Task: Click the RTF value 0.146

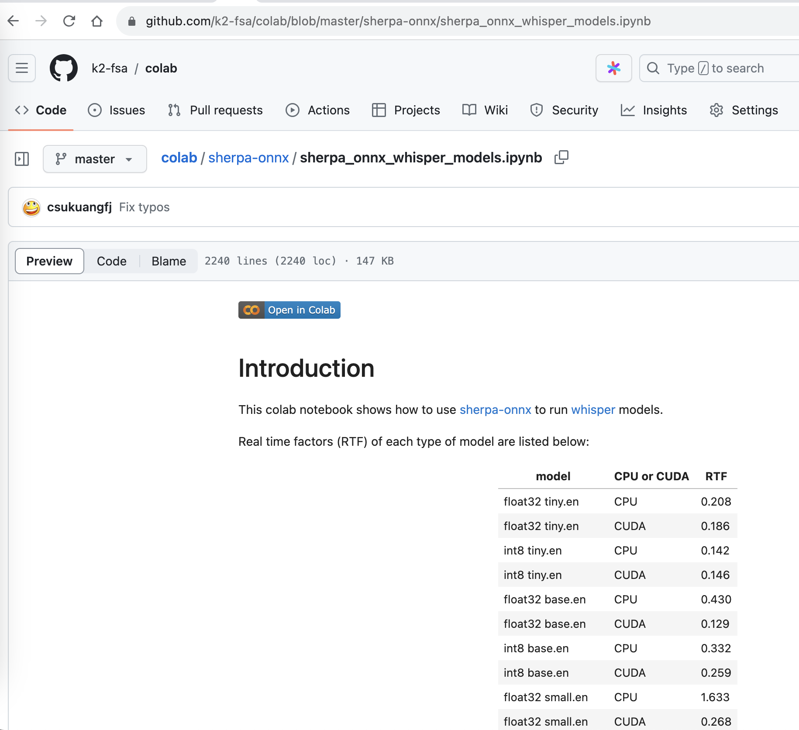Action: [x=715, y=575]
